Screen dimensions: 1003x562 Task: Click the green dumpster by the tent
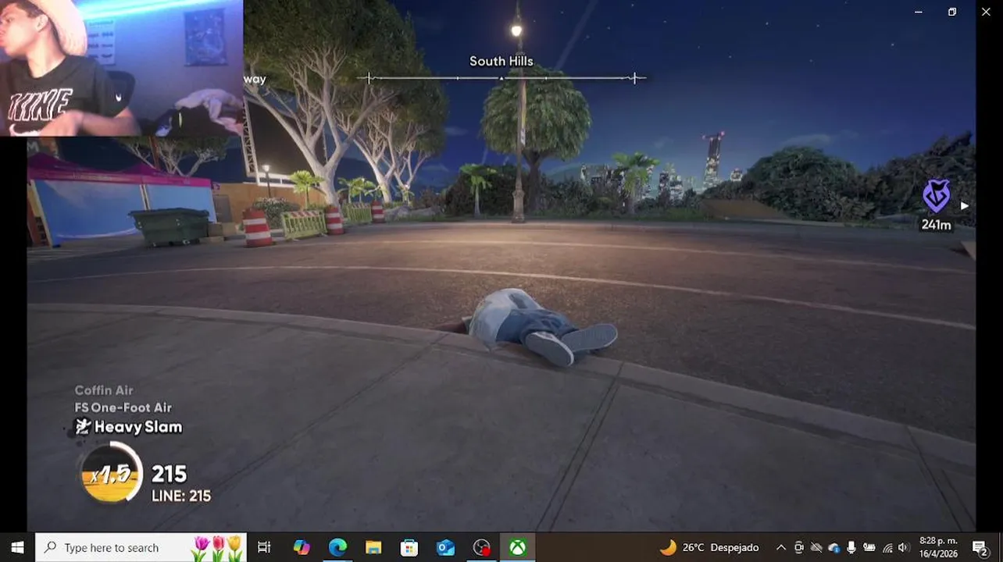pos(170,226)
